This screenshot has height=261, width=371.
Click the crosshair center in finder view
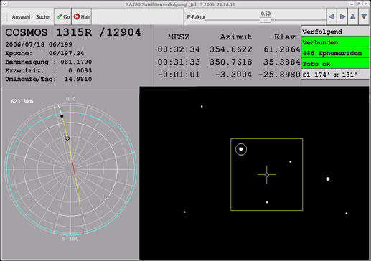point(267,175)
